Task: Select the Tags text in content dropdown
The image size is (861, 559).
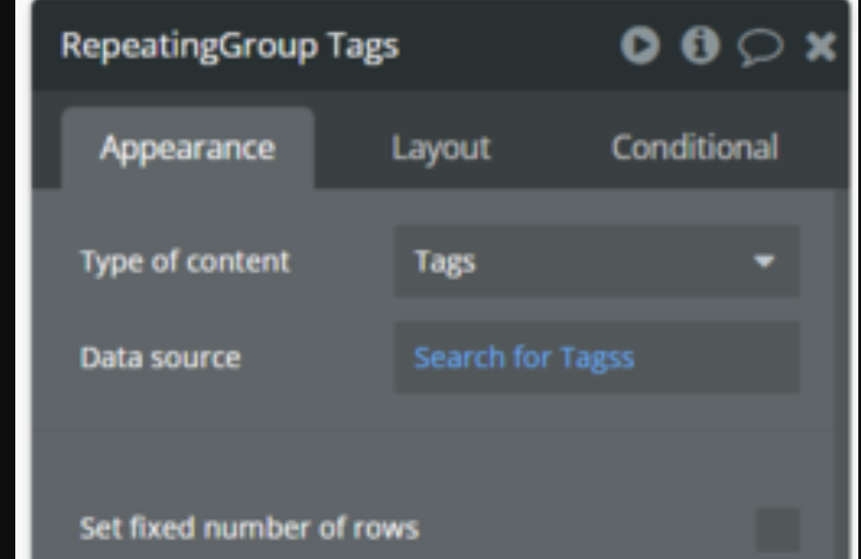Action: [444, 262]
